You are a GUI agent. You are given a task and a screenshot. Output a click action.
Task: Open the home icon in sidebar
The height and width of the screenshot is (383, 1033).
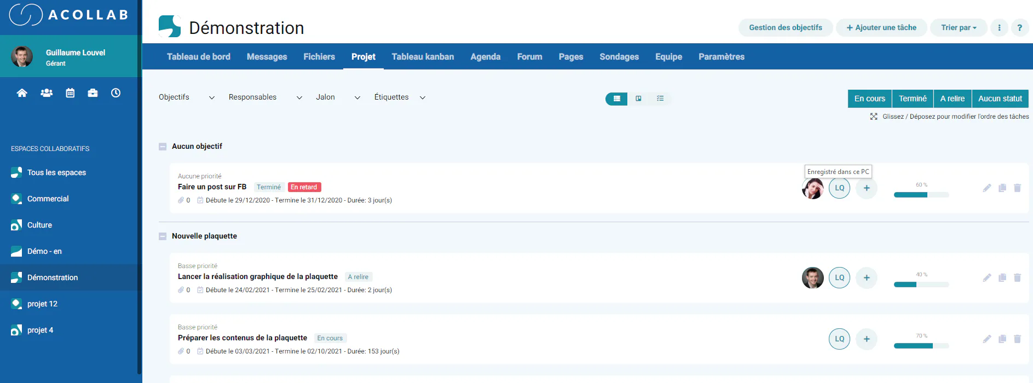pyautogui.click(x=22, y=93)
